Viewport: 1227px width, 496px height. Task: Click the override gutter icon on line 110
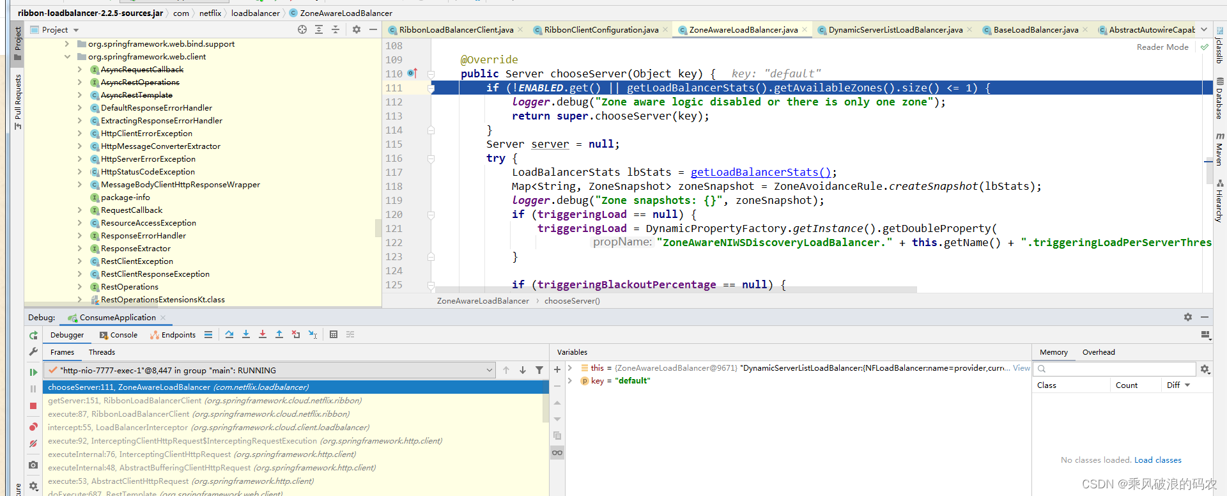[x=412, y=74]
